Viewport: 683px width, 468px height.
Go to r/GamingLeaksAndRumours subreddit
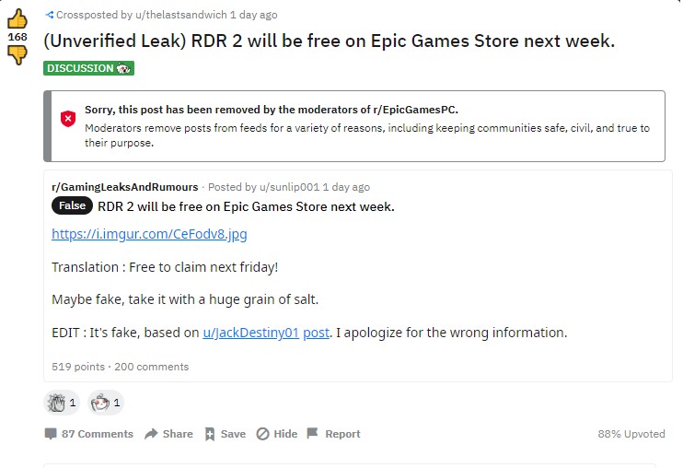coord(124,187)
